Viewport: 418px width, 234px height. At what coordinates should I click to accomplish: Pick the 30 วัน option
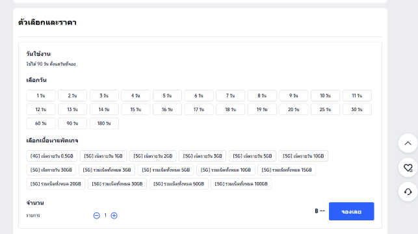pos(357,110)
